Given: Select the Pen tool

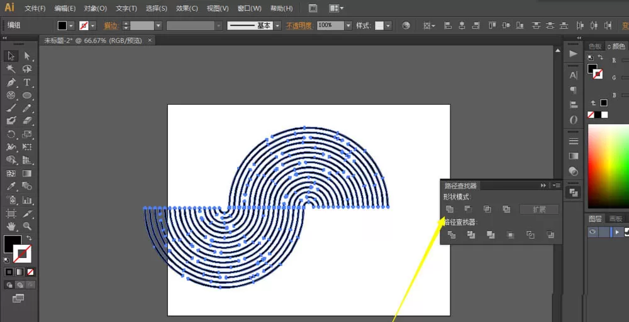Looking at the screenshot, I should 11,82.
